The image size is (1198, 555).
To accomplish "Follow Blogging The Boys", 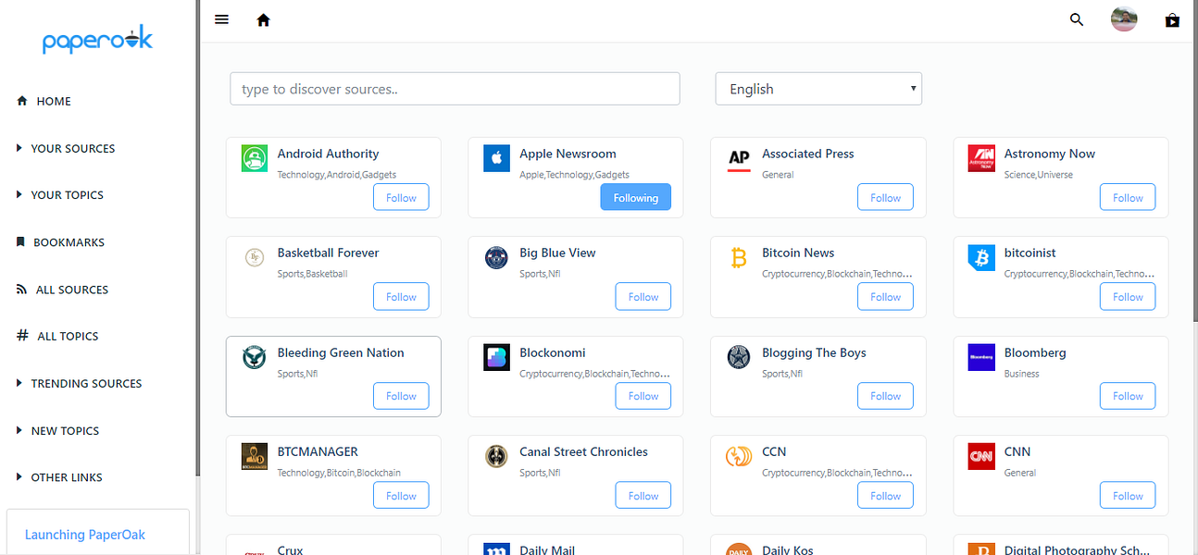I will click(x=885, y=396).
